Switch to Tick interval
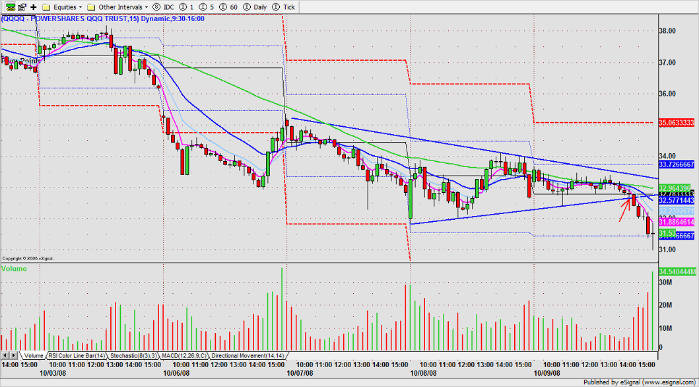This screenshot has width=699, height=387. coord(283,7)
